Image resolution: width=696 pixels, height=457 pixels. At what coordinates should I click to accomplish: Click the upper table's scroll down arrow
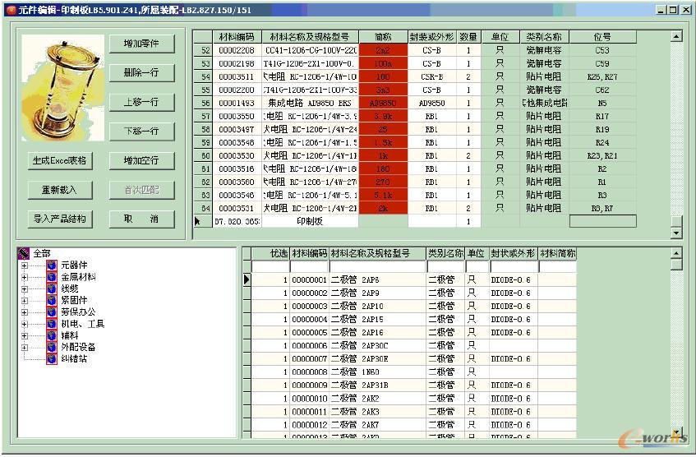[676, 233]
